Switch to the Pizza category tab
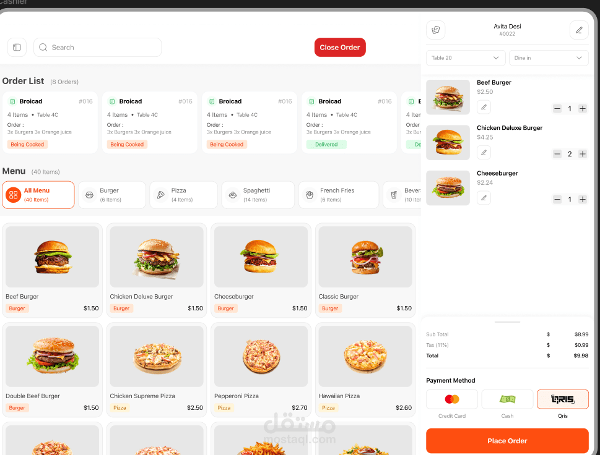The height and width of the screenshot is (455, 600). 184,195
